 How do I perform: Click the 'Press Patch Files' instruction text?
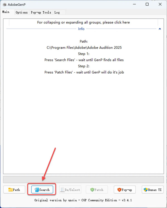click(x=84, y=72)
